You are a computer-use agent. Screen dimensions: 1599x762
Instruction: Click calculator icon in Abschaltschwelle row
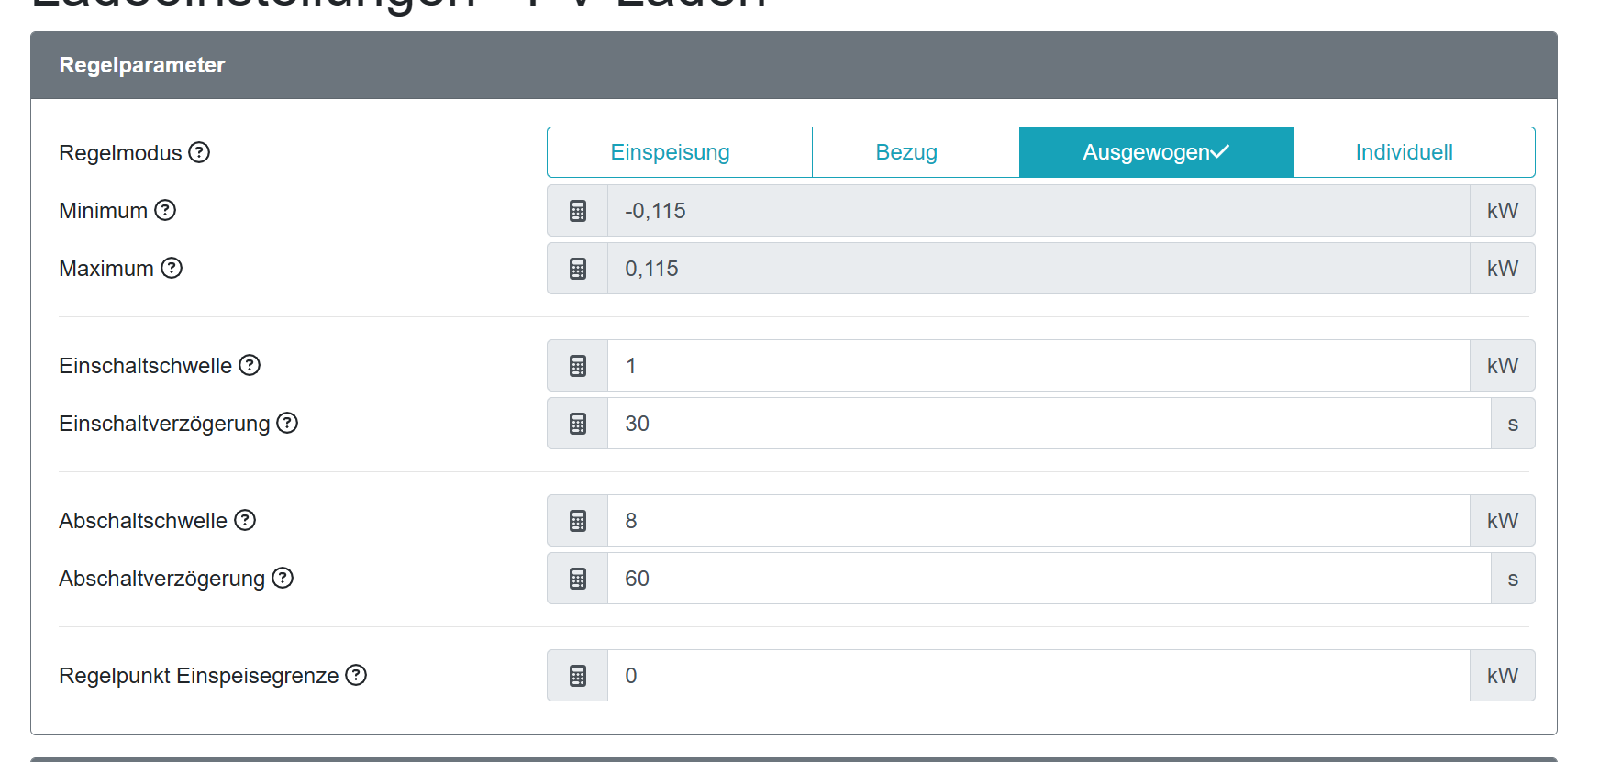click(x=578, y=521)
